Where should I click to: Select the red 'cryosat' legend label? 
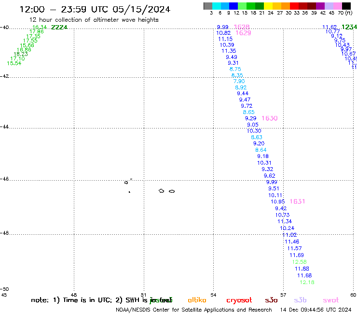point(239,300)
